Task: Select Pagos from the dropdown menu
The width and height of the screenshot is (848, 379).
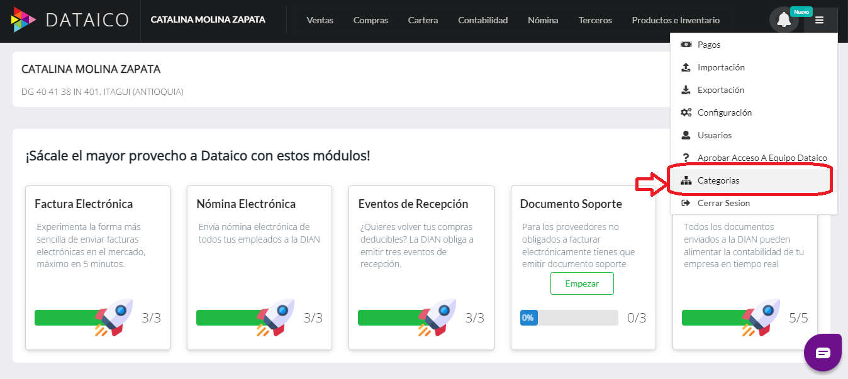Action: (754, 45)
